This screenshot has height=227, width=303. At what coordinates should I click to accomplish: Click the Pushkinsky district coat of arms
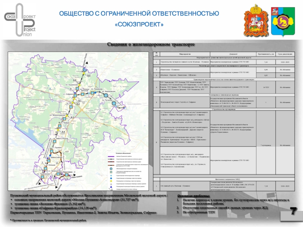click(x=283, y=22)
